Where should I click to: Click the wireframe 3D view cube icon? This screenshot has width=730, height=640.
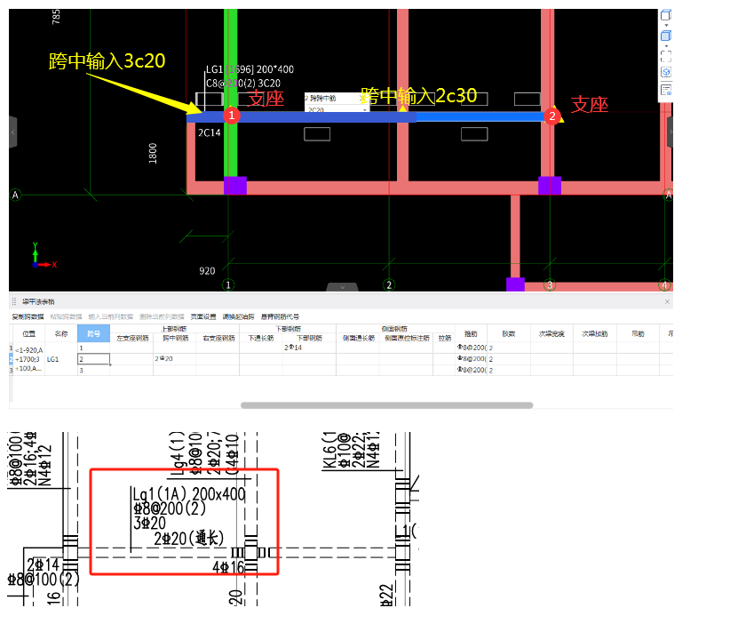click(666, 15)
